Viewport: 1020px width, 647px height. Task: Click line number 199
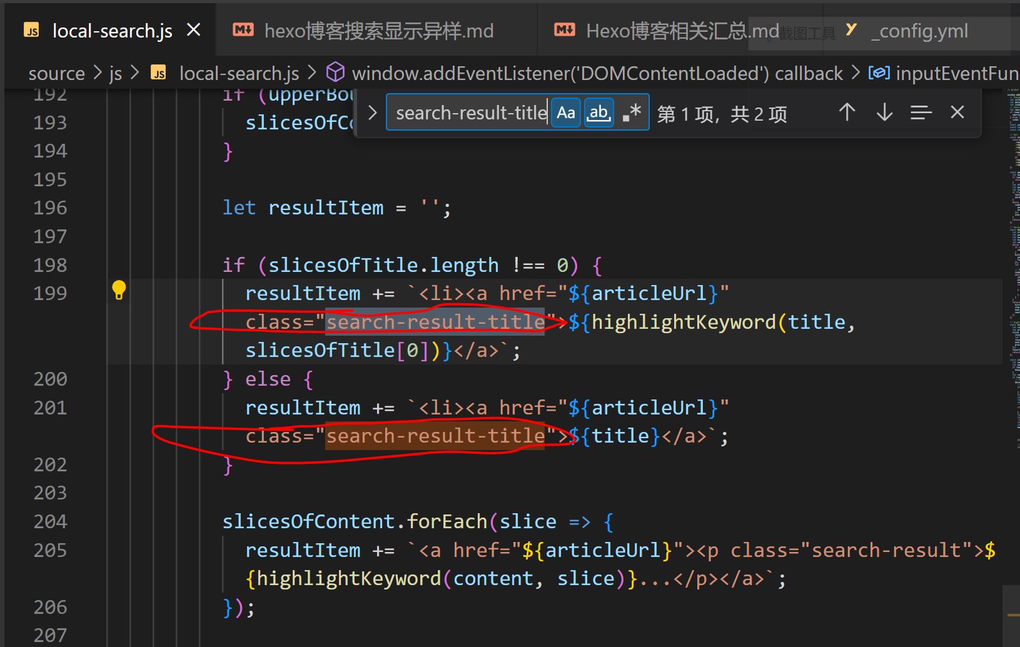(x=50, y=293)
